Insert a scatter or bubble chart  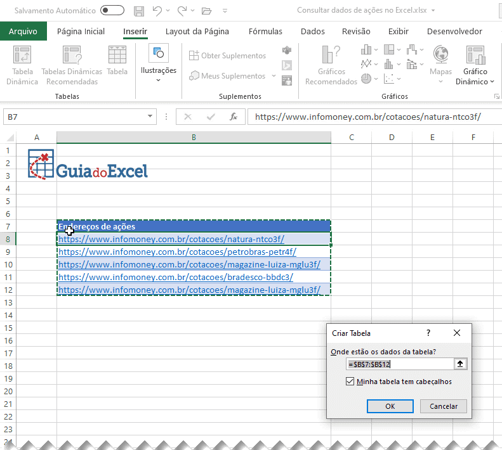[392, 79]
